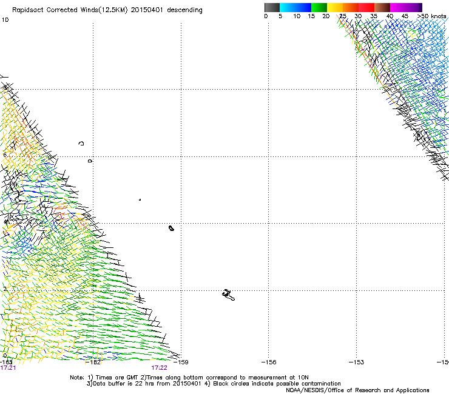Viewport: 449px width, 394px height.
Task: Click the longitude label '-162'
Action: [93, 362]
